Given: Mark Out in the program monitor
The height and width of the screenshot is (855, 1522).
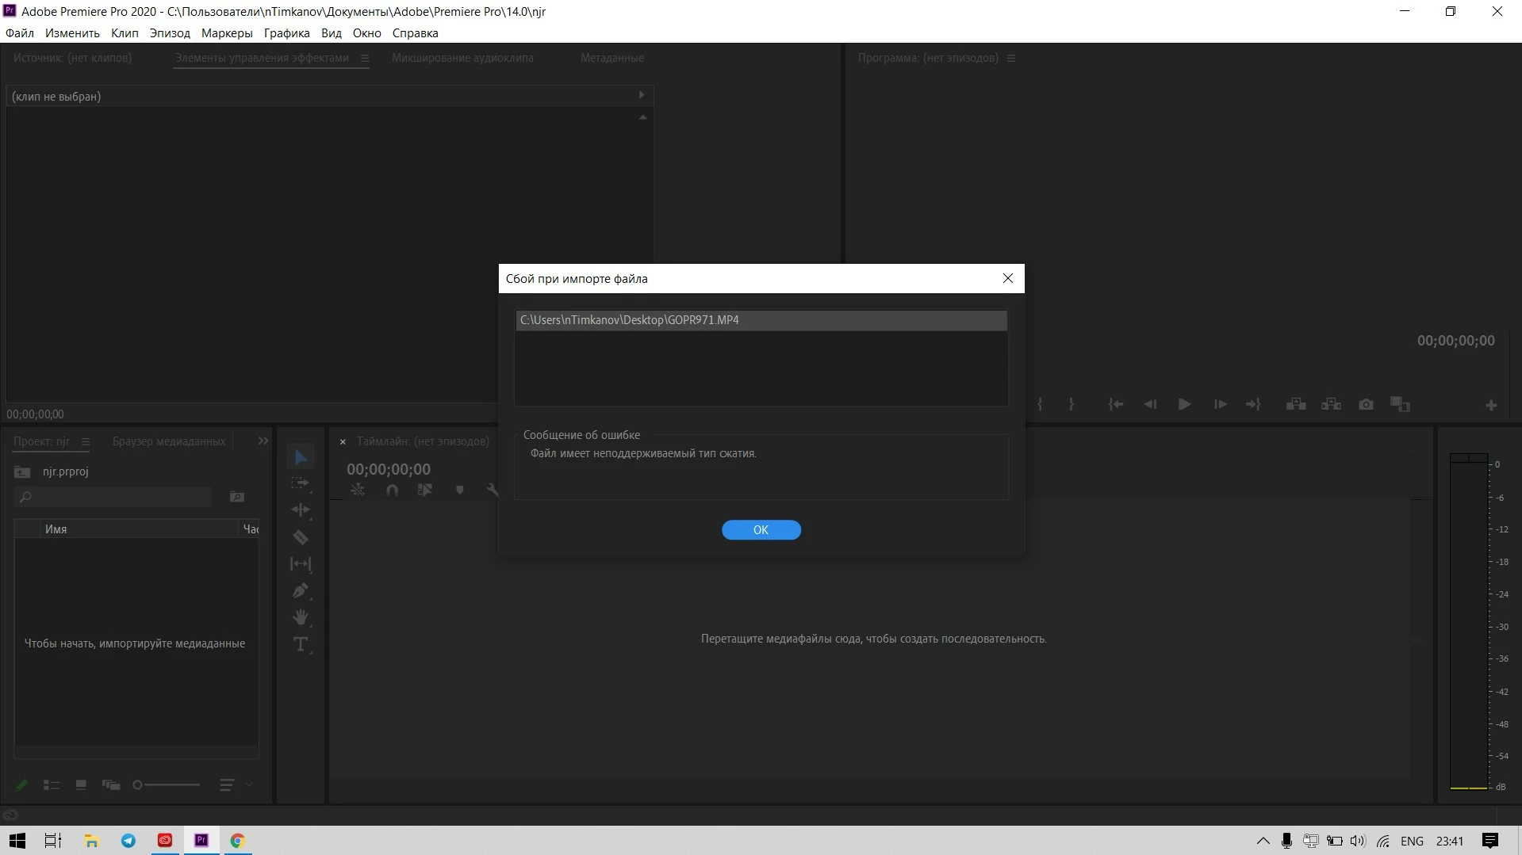Looking at the screenshot, I should click(x=1071, y=405).
